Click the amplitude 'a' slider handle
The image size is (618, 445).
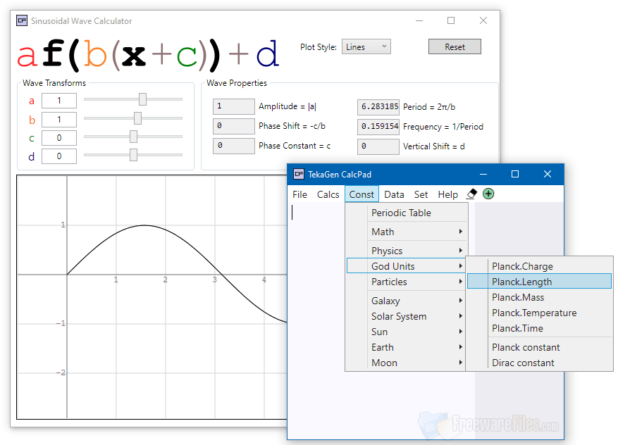pyautogui.click(x=144, y=101)
